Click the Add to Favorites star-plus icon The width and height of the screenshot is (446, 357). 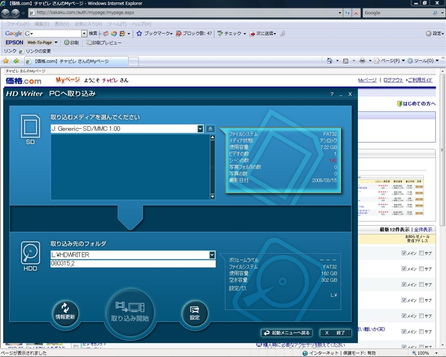pyautogui.click(x=16, y=61)
